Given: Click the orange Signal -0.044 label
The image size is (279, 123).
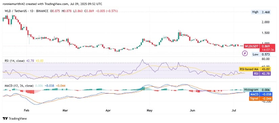Looking at the screenshot, I should click(x=260, y=98).
